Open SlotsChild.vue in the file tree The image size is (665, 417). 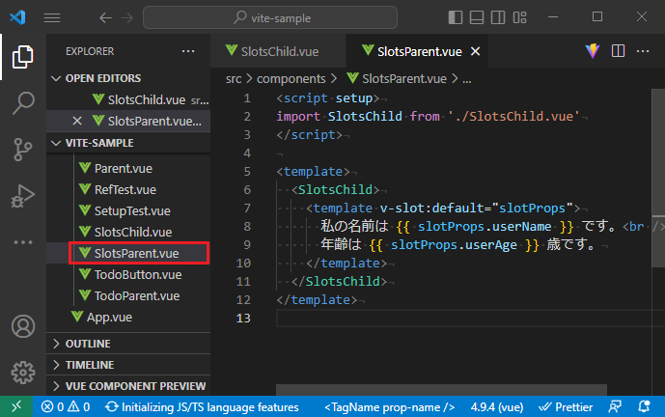[x=128, y=232]
